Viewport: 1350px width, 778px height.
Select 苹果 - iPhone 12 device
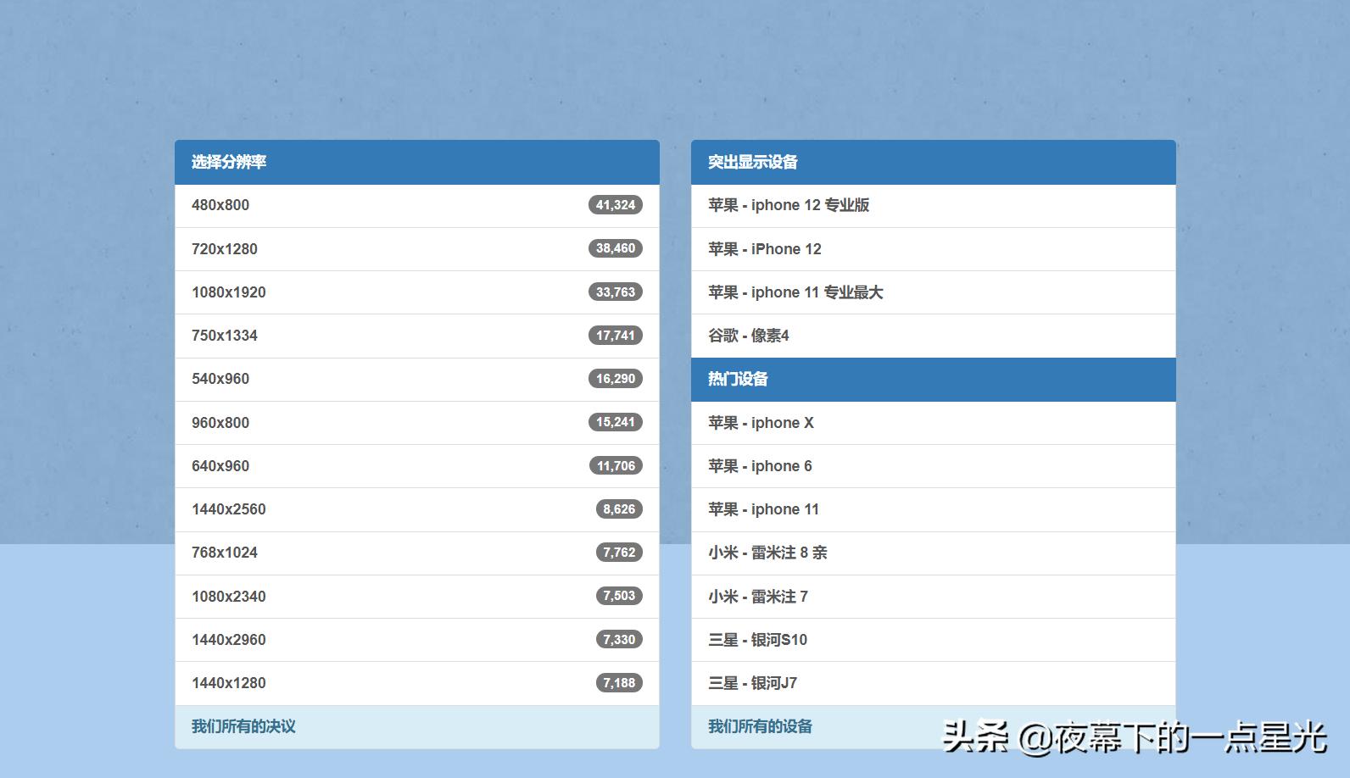(x=934, y=249)
